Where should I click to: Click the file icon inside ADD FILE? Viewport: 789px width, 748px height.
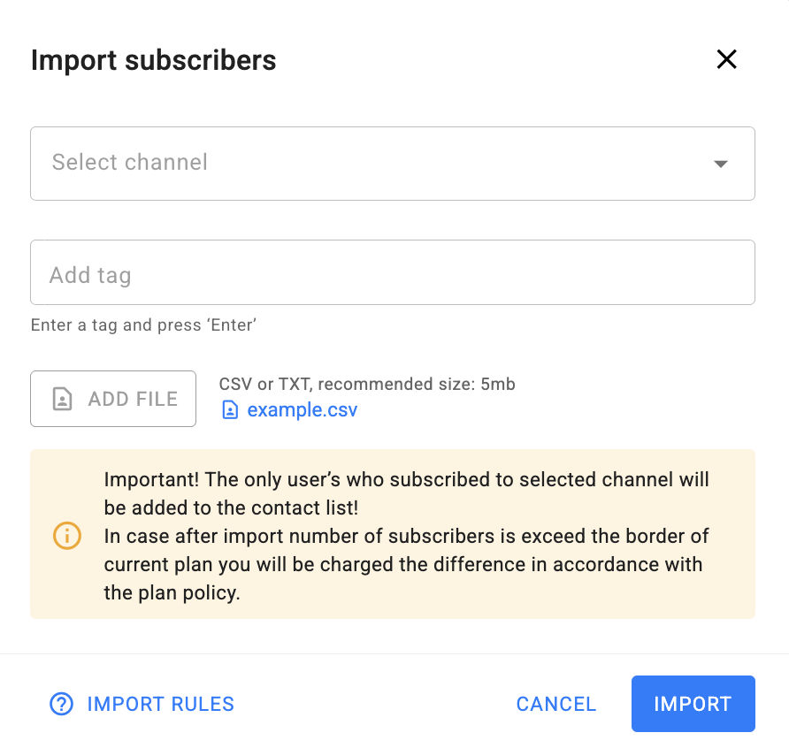[x=63, y=399]
